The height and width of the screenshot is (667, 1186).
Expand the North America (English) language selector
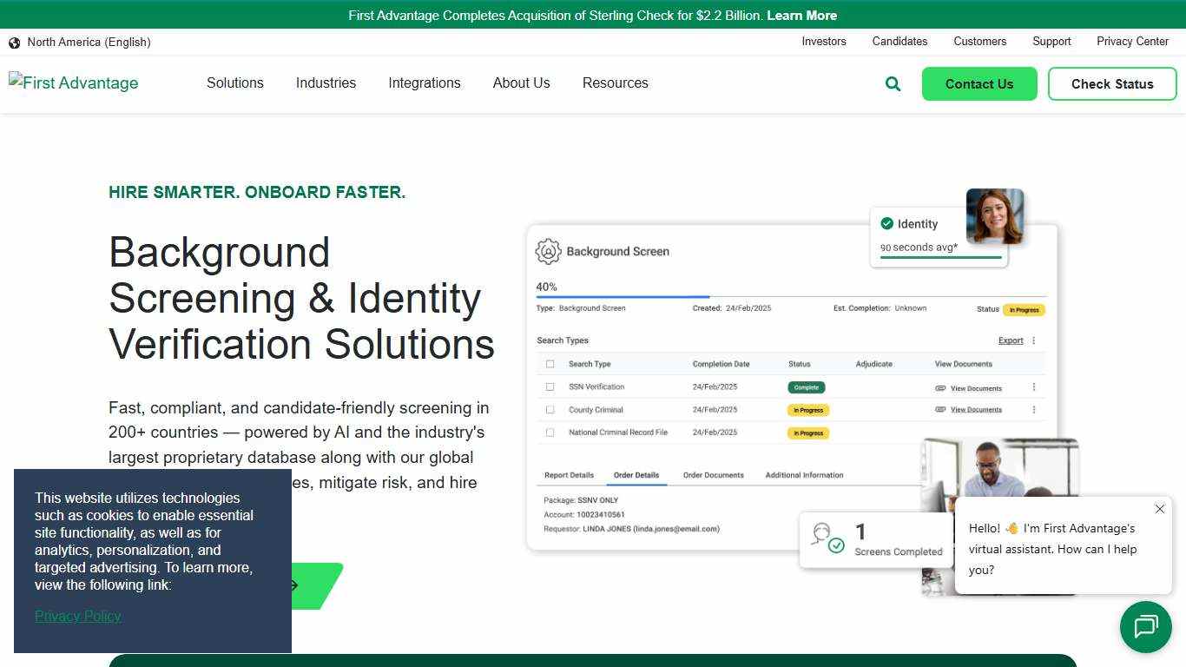click(88, 42)
